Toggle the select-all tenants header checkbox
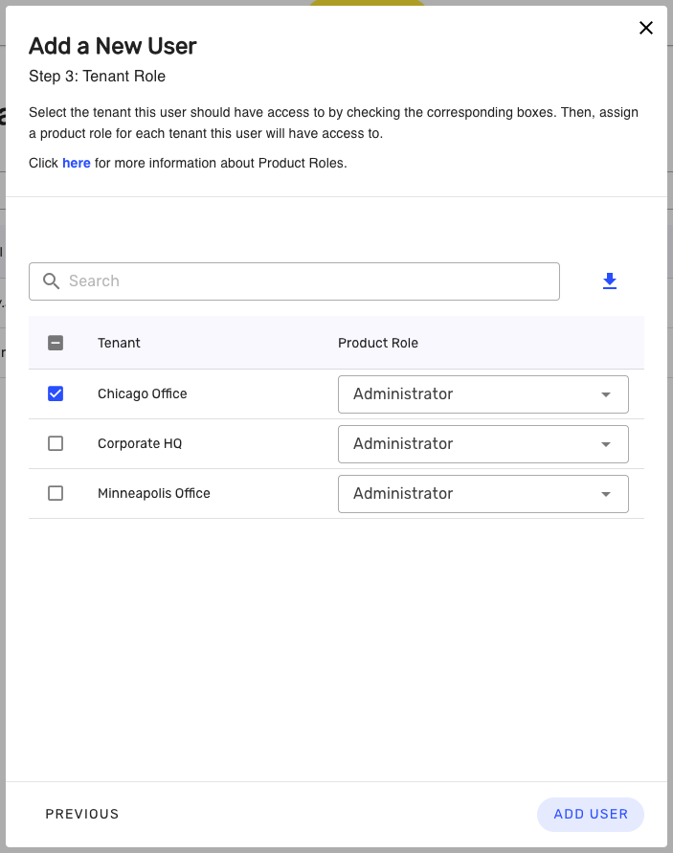This screenshot has height=853, width=673. click(x=56, y=343)
